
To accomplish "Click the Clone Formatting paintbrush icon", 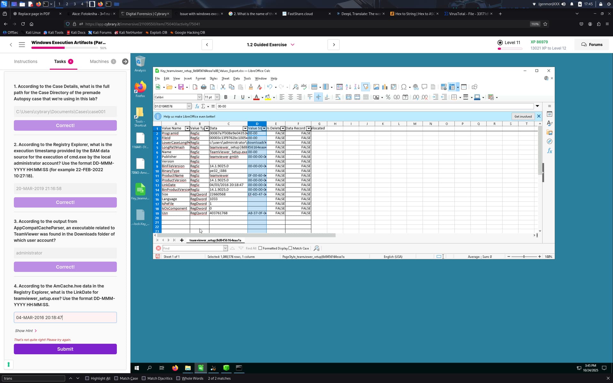I will pos(251,87).
